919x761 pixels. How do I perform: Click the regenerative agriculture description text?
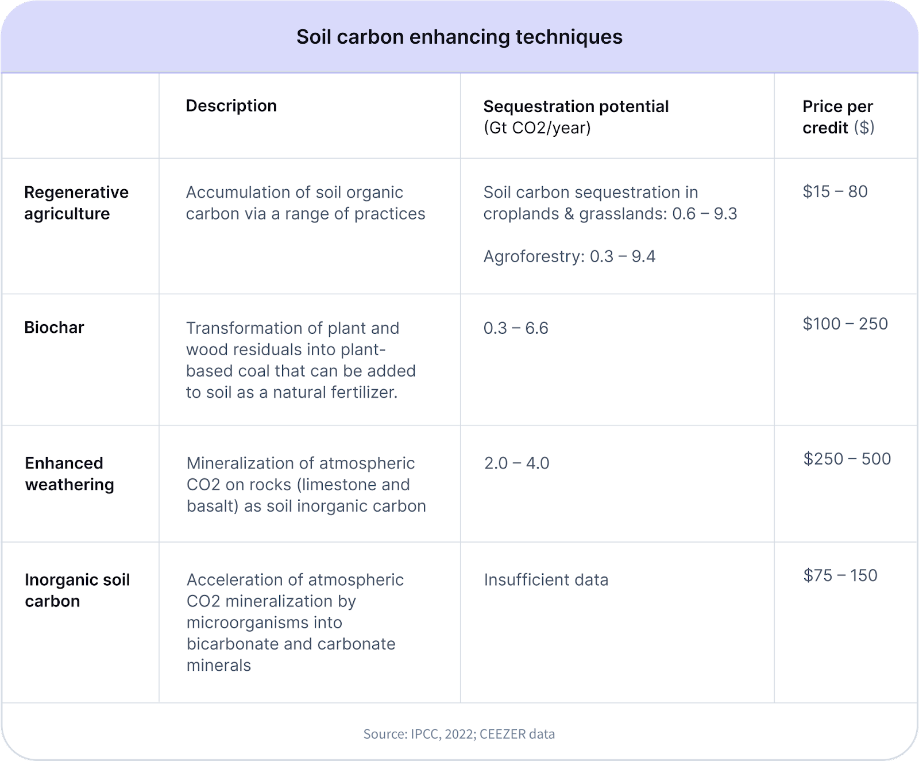(x=305, y=203)
